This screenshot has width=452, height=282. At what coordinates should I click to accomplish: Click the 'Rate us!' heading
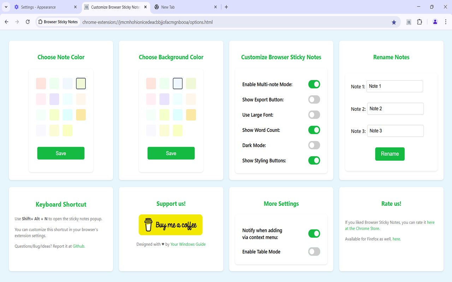coord(391,204)
